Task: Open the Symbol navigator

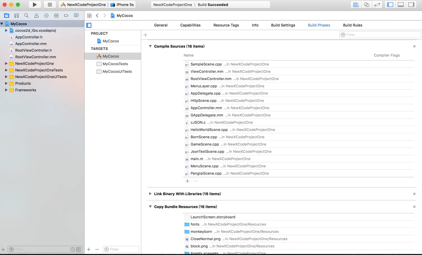Action: click(x=17, y=15)
